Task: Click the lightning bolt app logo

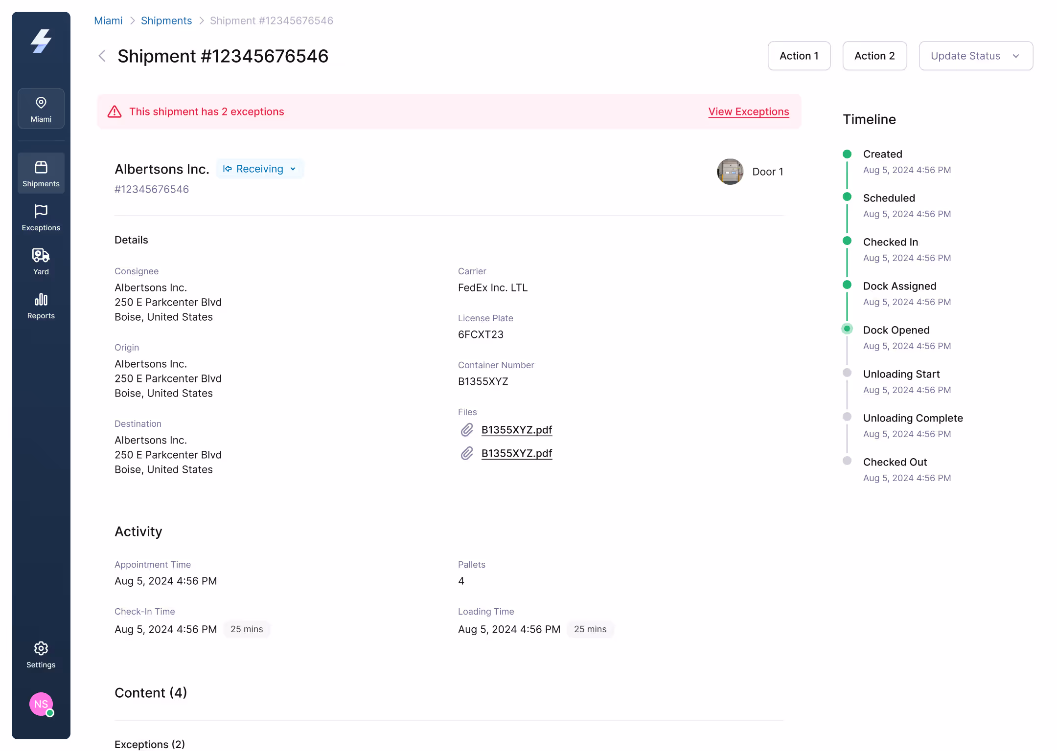Action: pos(41,41)
